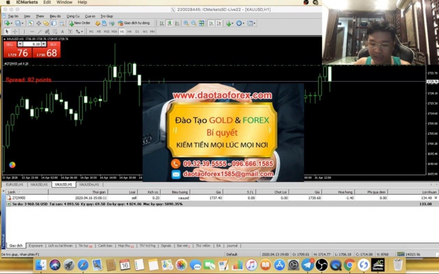This screenshot has width=439, height=274.
Task: Switch to the W1 timeframe
Action: click(x=145, y=32)
